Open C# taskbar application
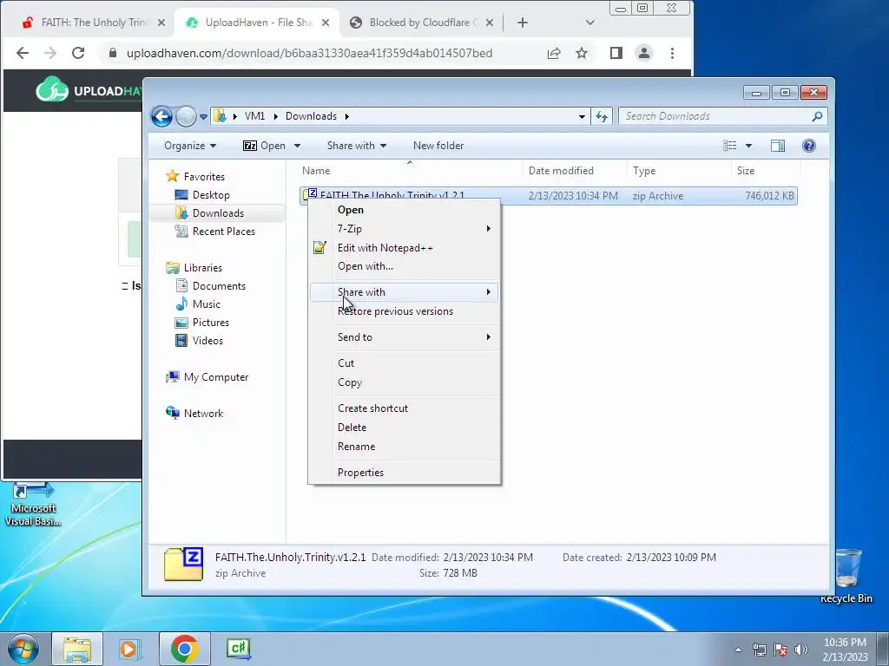 (239, 649)
